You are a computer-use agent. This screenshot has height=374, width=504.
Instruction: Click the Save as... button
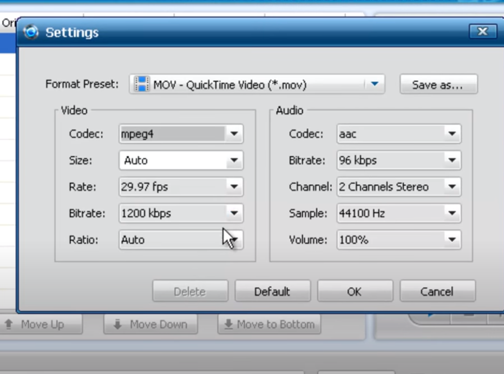click(438, 85)
